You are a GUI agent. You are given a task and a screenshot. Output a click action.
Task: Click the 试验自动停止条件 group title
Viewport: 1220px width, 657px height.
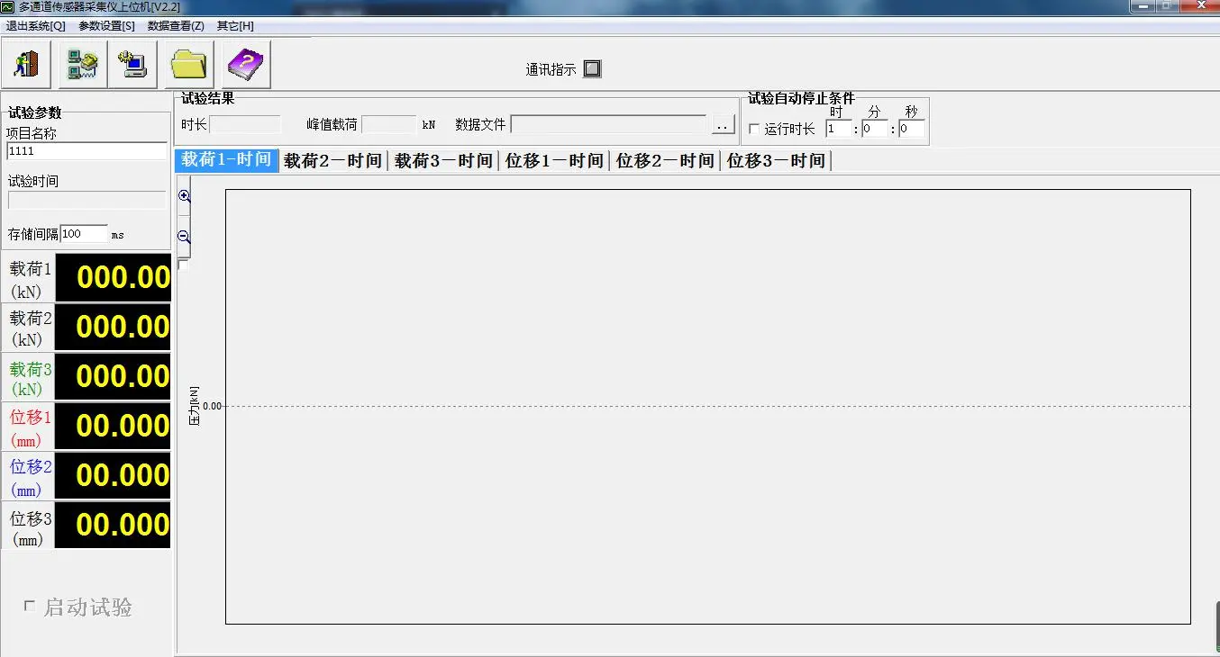pyautogui.click(x=801, y=98)
